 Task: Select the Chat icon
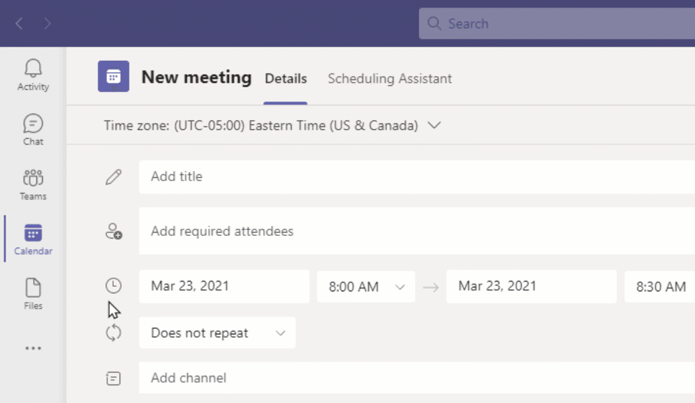tap(32, 124)
